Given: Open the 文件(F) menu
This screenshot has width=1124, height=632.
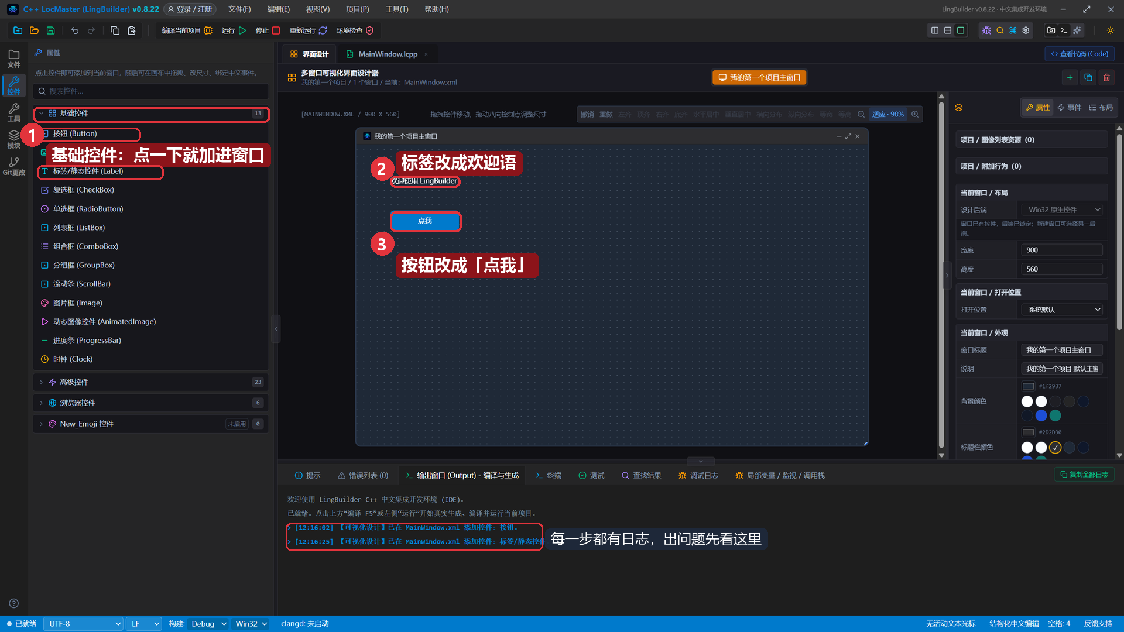Looking at the screenshot, I should 239,9.
